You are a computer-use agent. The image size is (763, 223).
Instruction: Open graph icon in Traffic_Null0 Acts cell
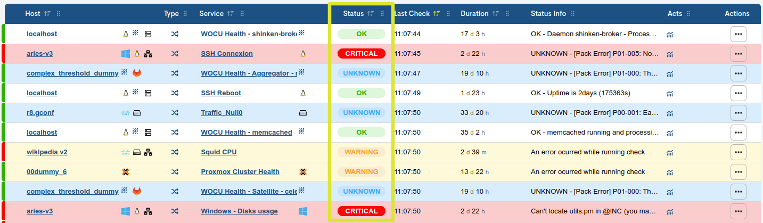tap(670, 113)
